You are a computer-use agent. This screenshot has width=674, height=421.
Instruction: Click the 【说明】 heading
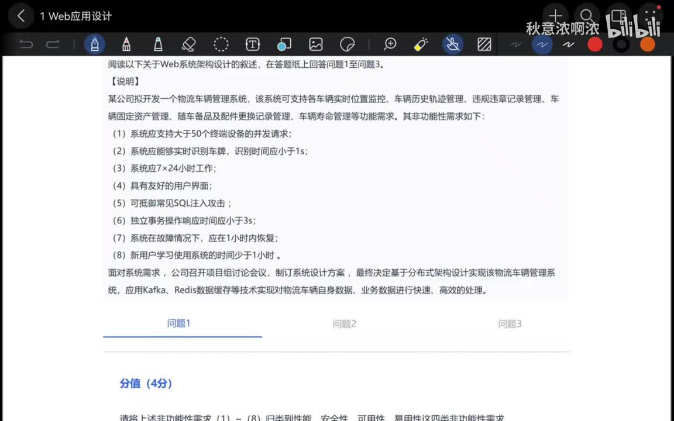tap(125, 82)
